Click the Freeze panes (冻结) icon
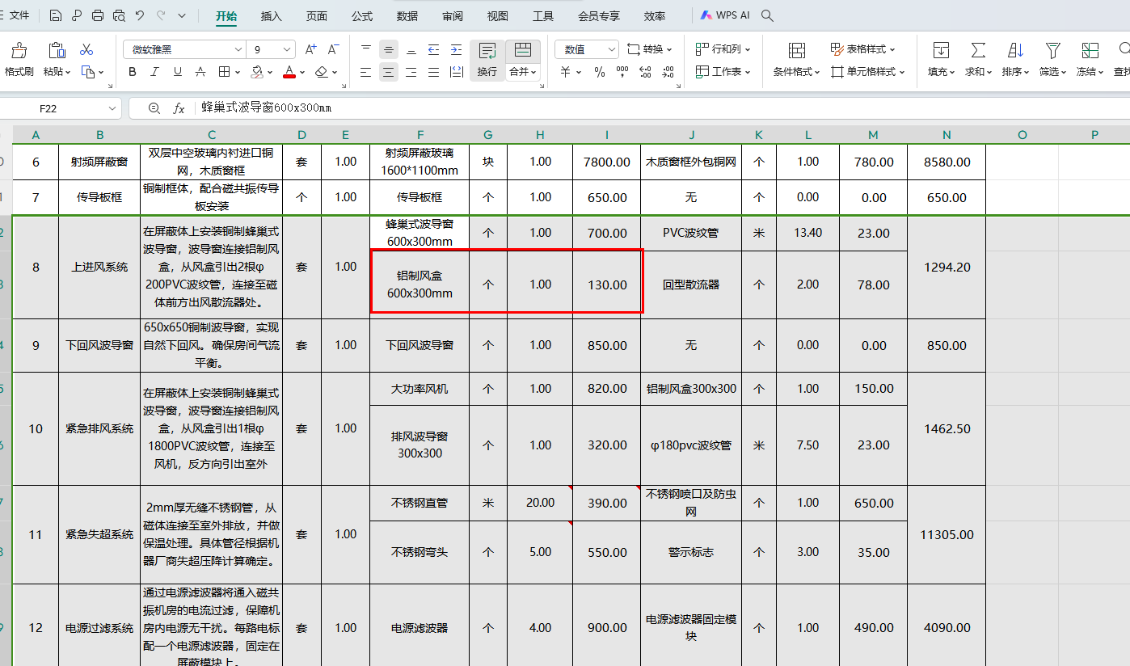The height and width of the screenshot is (666, 1130). click(x=1090, y=50)
